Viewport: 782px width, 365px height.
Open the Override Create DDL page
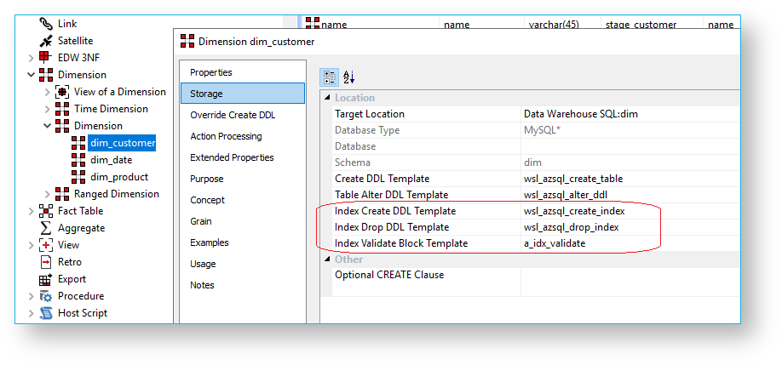point(233,115)
